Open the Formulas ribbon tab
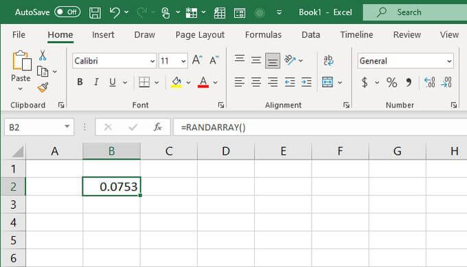This screenshot has height=267, width=467. 263,35
